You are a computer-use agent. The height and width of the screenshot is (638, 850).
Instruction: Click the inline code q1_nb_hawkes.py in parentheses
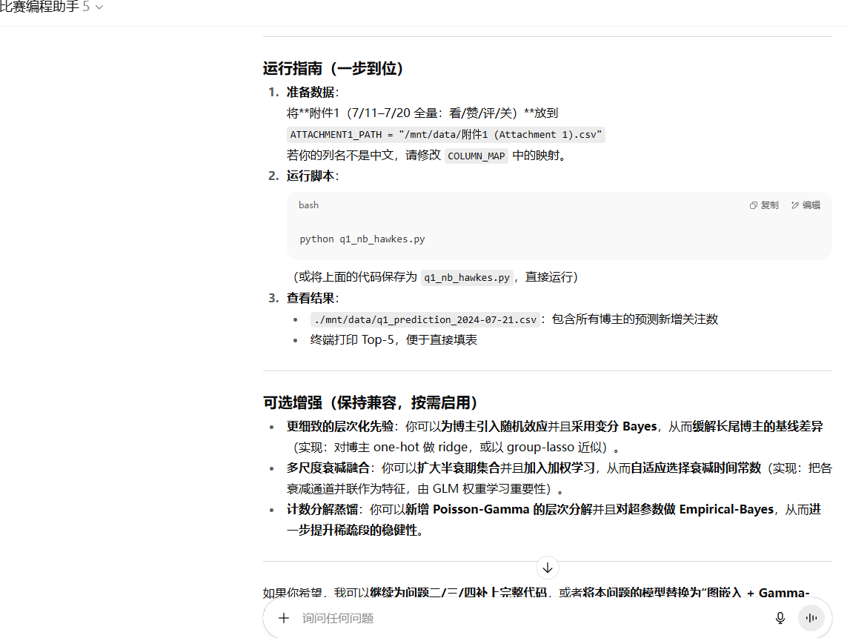[x=467, y=278]
